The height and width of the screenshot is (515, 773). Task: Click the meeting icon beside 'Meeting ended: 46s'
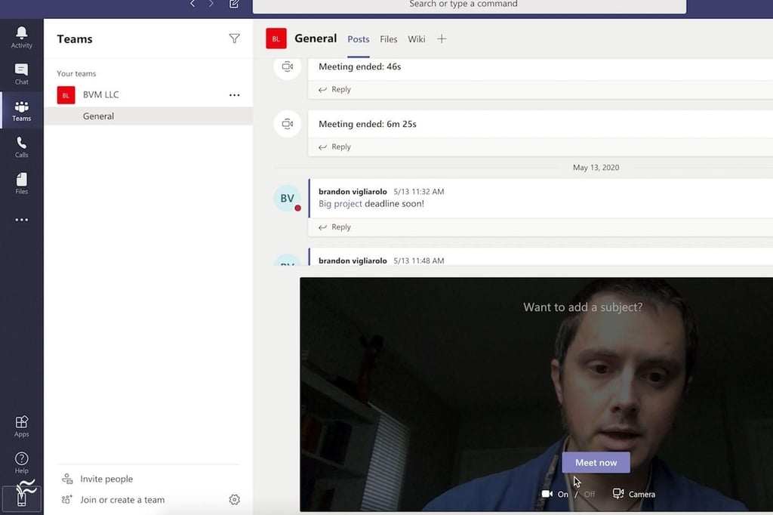pyautogui.click(x=288, y=66)
